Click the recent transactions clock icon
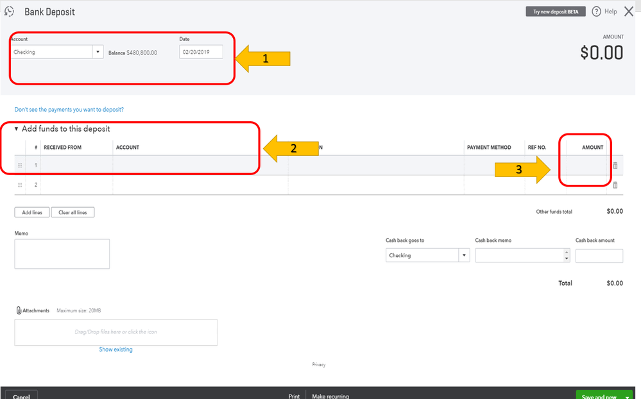641x399 pixels. [x=9, y=12]
